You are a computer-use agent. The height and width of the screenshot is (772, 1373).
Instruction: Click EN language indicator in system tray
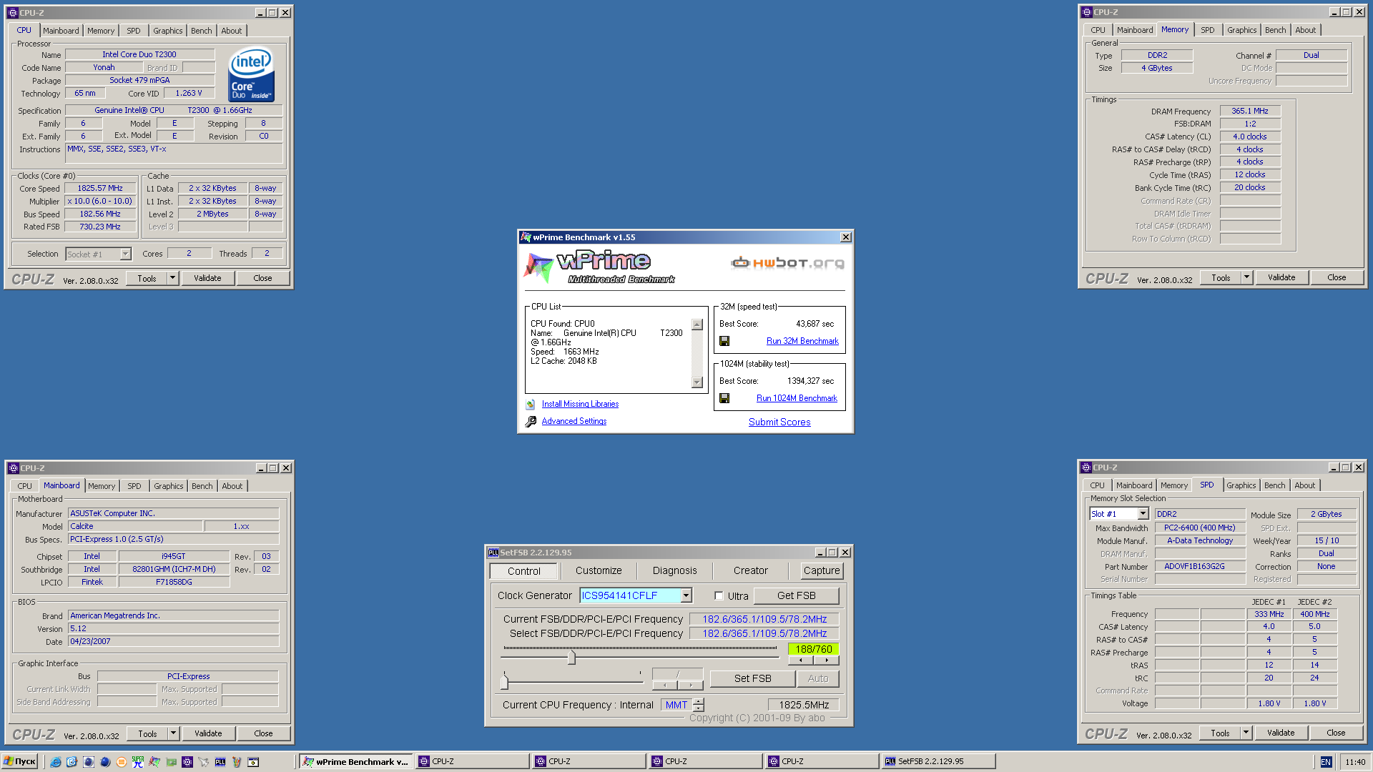click(1325, 762)
